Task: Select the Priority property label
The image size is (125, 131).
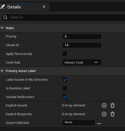Action: click(x=11, y=37)
